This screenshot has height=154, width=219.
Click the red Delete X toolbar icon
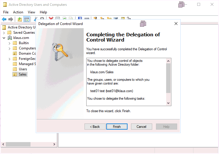pyautogui.click(x=51, y=18)
